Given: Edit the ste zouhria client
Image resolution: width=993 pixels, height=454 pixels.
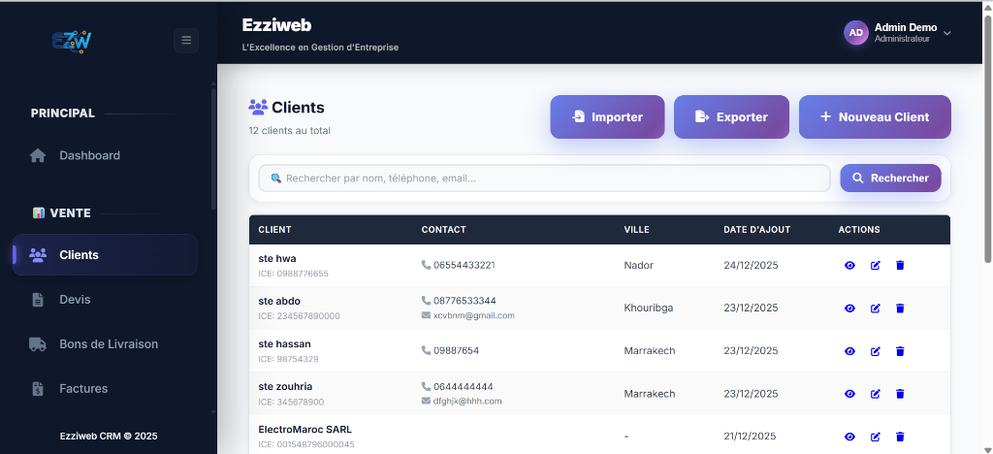Looking at the screenshot, I should click(876, 394).
